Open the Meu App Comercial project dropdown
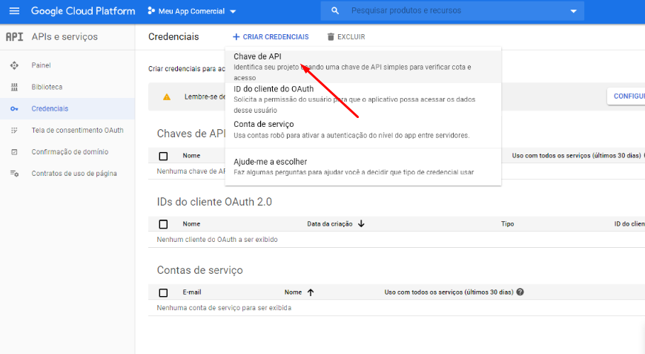The width and height of the screenshot is (645, 354). click(192, 11)
